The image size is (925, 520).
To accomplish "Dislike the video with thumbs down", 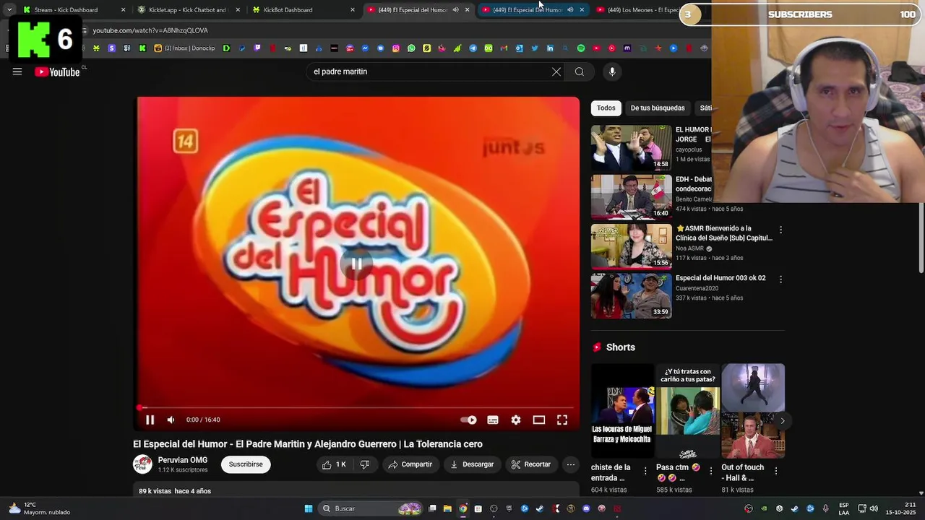I will (365, 464).
